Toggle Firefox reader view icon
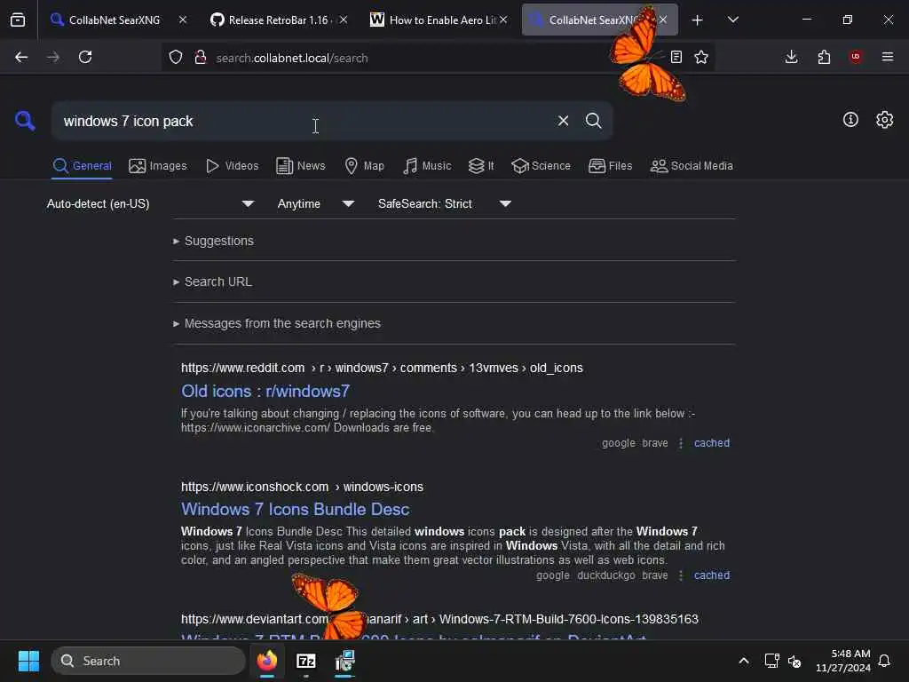This screenshot has width=909, height=682. point(676,57)
